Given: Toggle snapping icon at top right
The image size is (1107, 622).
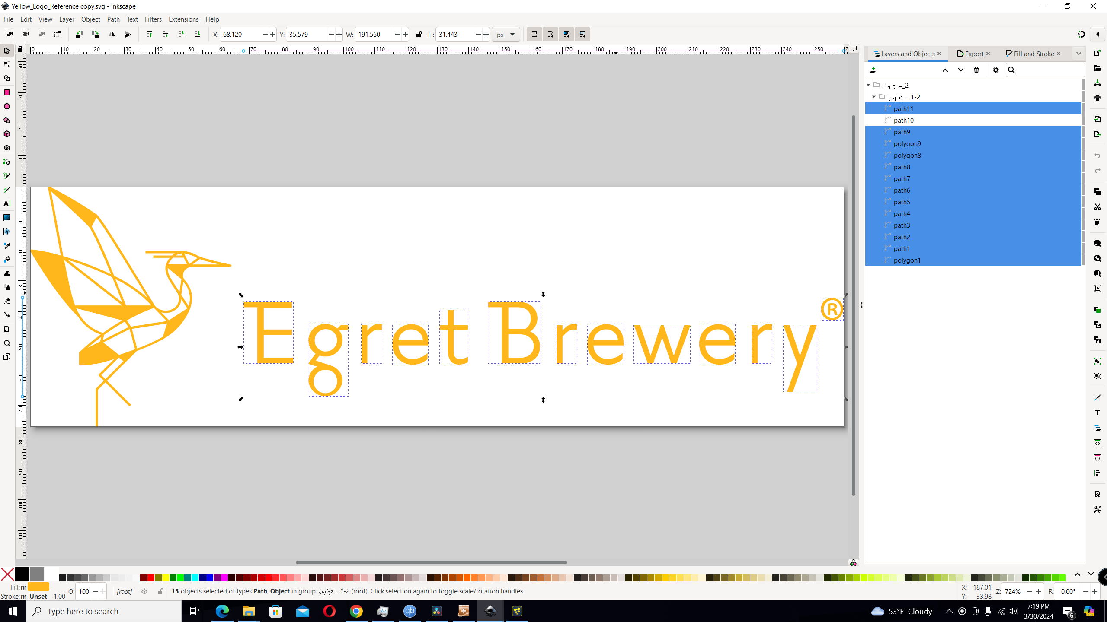Looking at the screenshot, I should 1081,34.
